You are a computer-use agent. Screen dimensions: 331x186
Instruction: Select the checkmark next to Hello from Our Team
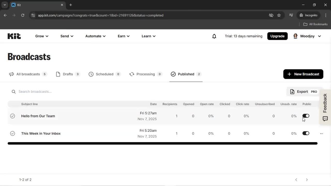(x=12, y=116)
